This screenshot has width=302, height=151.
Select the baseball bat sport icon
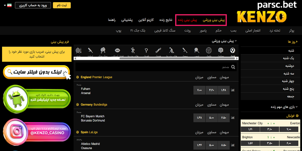click(185, 51)
